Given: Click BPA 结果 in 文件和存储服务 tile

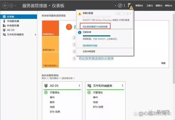Looking at the screenshot, I should point(98,107).
